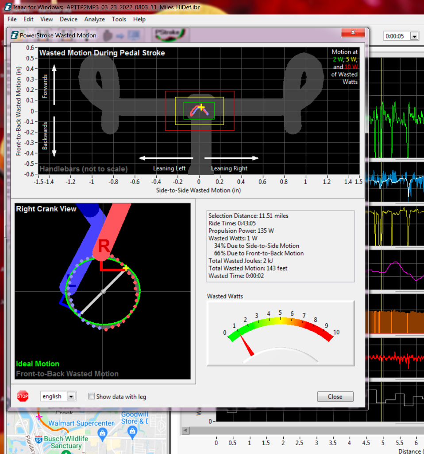
Task: Click the red STOP icon in the dialog
Action: click(22, 396)
